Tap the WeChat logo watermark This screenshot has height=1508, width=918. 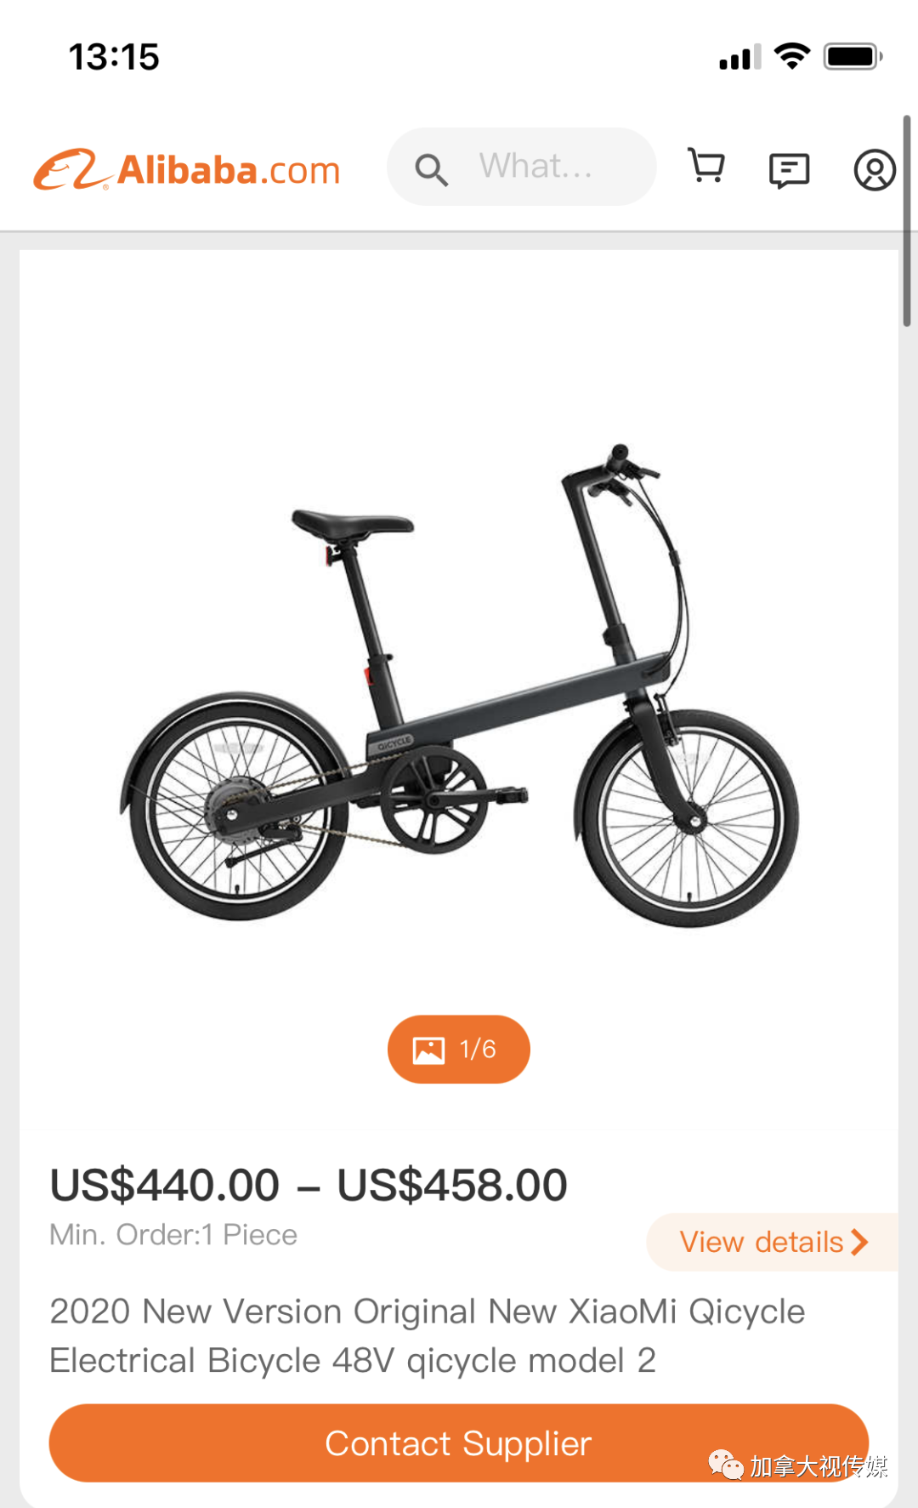click(726, 1465)
